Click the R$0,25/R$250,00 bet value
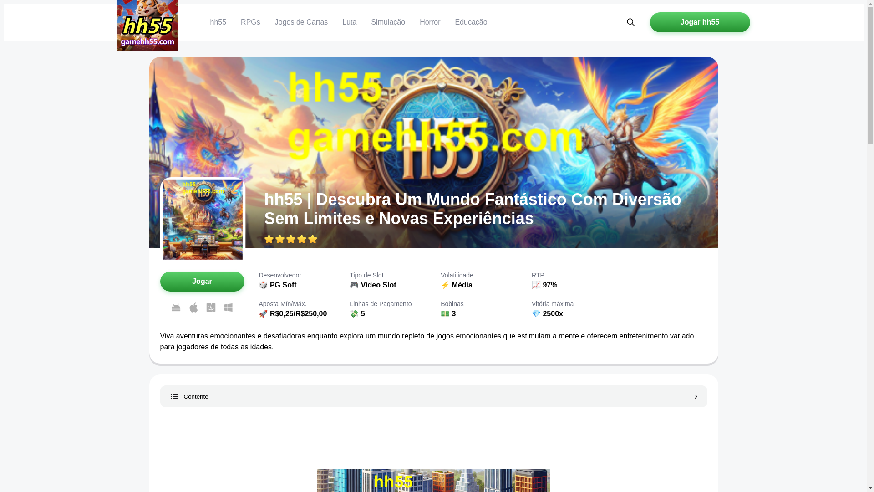This screenshot has width=874, height=492. [298, 314]
